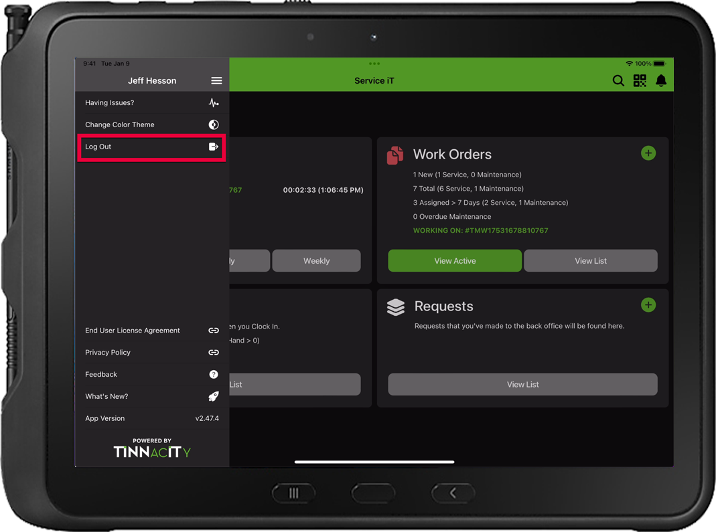Viewport: 716px width, 532px height.
Task: Collapse the sidebar with the hamburger icon
Action: click(x=216, y=80)
